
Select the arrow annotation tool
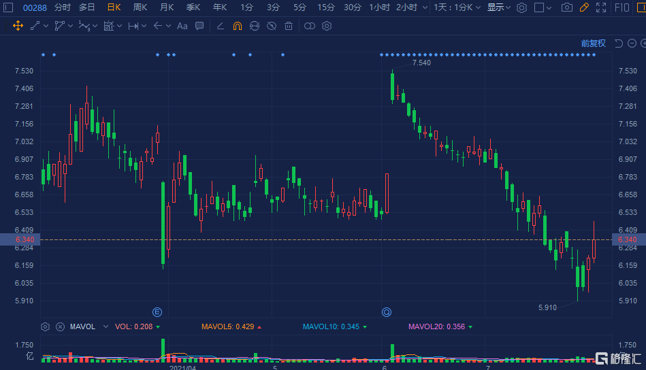click(157, 26)
